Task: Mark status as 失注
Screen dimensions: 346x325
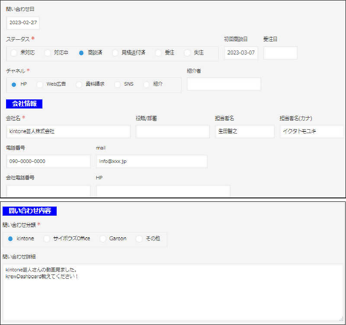Action: point(187,53)
